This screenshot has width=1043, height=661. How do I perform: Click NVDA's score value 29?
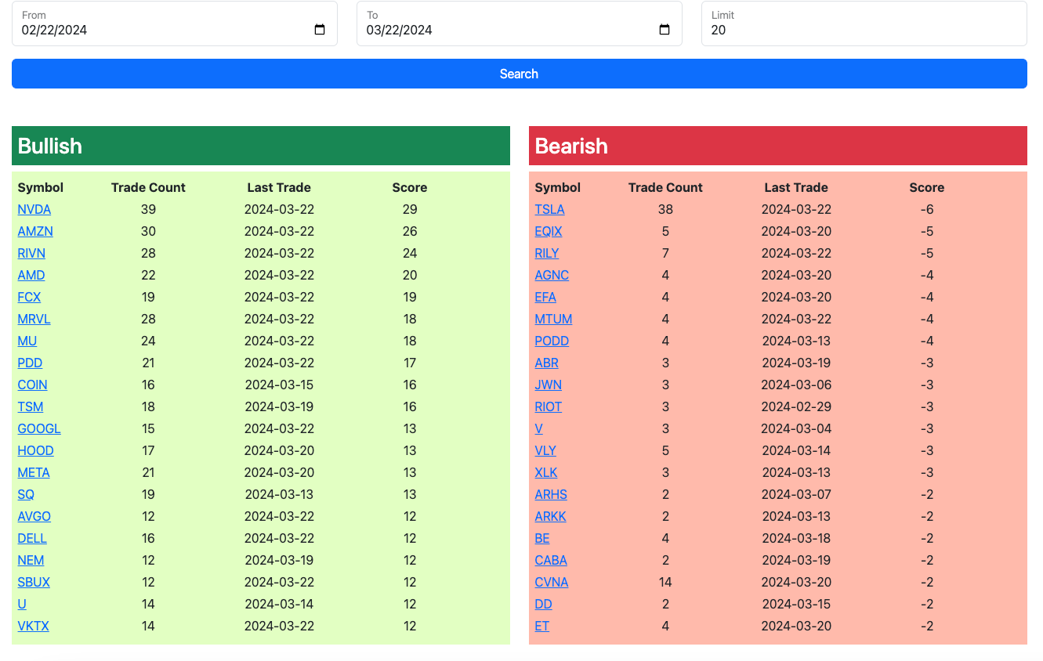coord(410,209)
